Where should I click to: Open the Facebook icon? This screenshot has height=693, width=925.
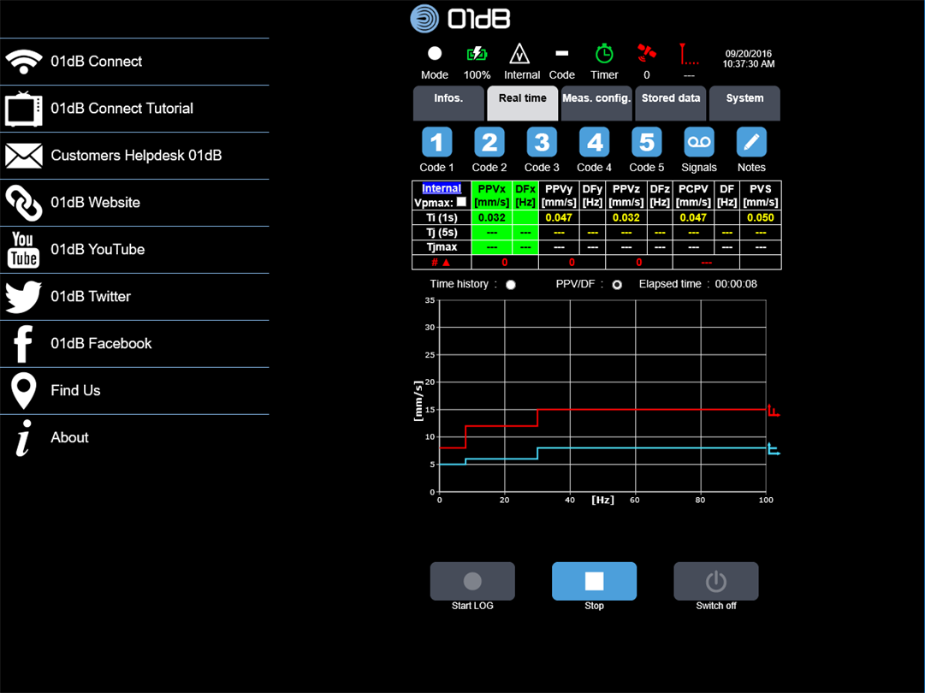pos(24,344)
